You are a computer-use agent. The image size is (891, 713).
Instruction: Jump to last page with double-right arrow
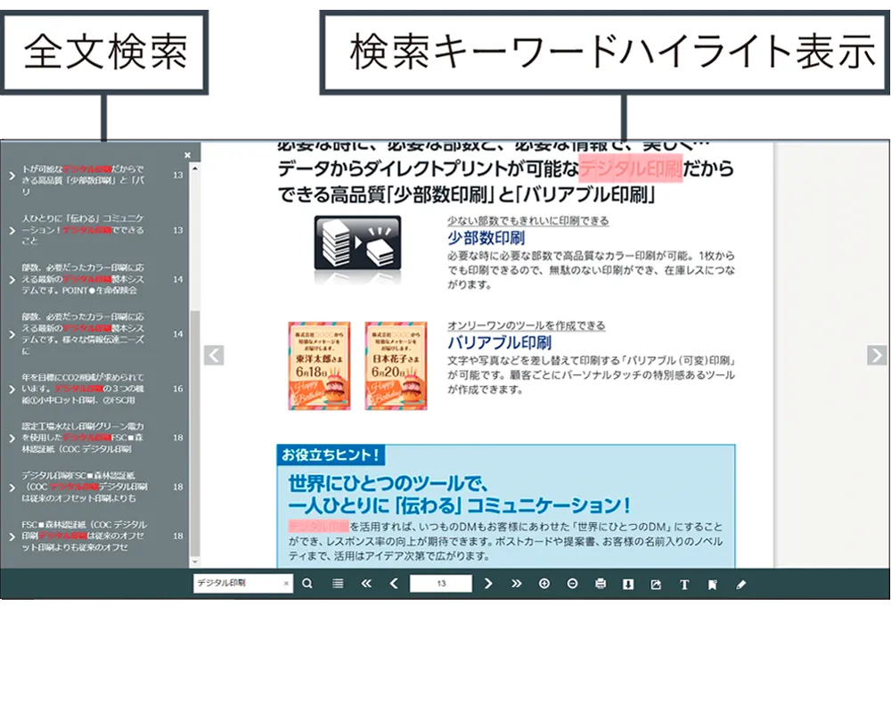(x=516, y=584)
